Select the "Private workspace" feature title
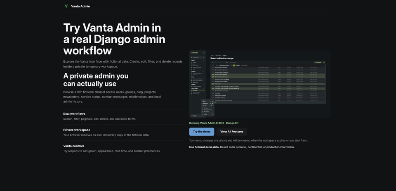The height and width of the screenshot is (191, 396). coord(77,130)
